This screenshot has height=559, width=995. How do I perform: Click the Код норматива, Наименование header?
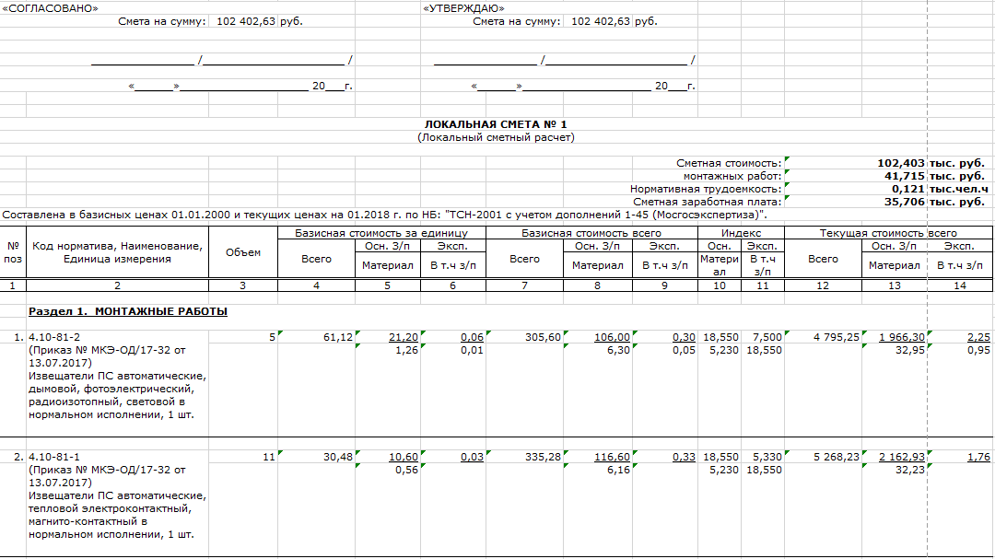click(117, 252)
